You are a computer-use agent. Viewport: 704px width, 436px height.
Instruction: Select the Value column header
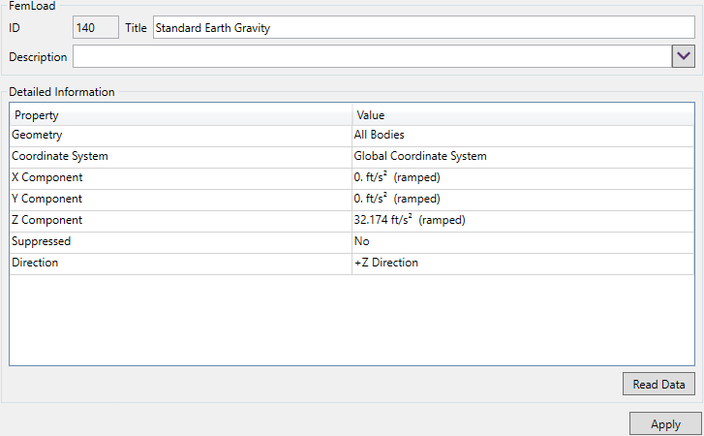523,115
